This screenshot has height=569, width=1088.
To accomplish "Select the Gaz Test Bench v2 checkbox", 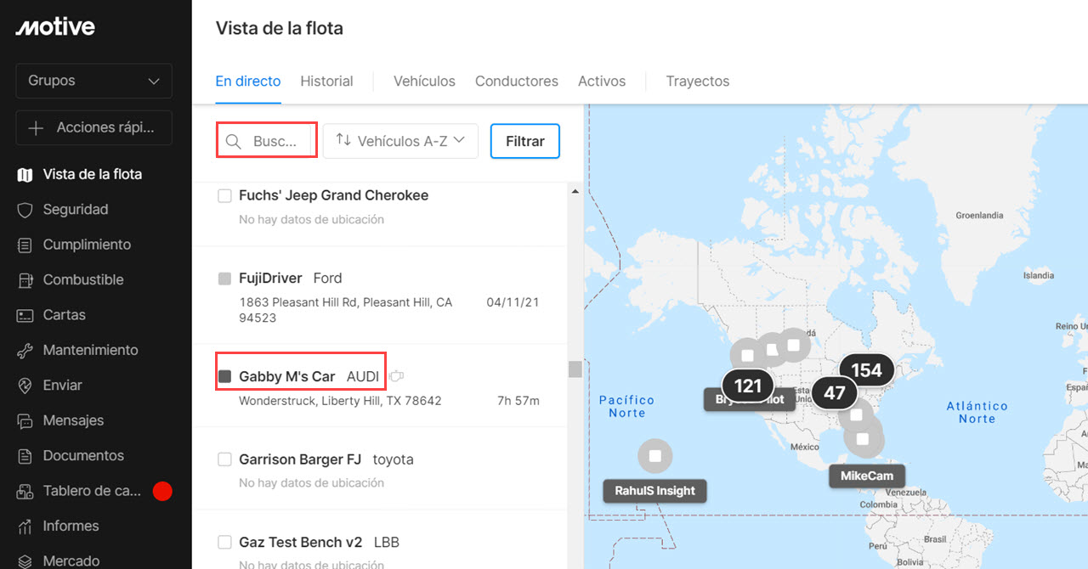I will pos(225,542).
